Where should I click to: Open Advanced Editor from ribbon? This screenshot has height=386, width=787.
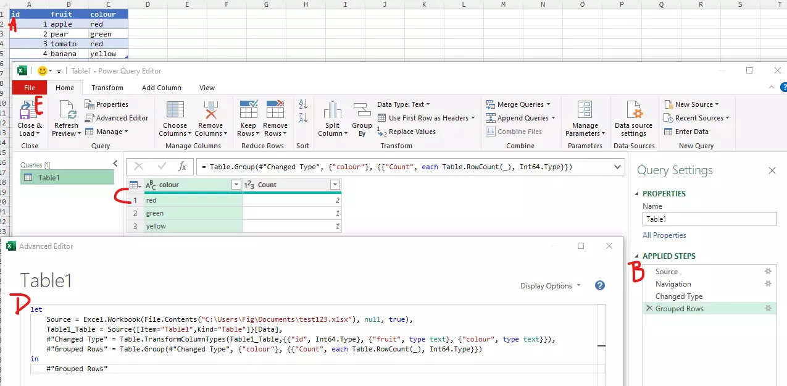tap(117, 118)
